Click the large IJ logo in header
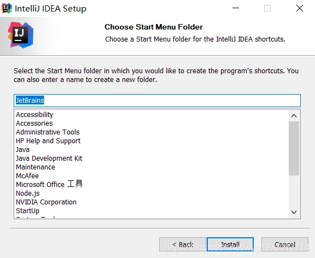315x258 pixels. point(20,35)
